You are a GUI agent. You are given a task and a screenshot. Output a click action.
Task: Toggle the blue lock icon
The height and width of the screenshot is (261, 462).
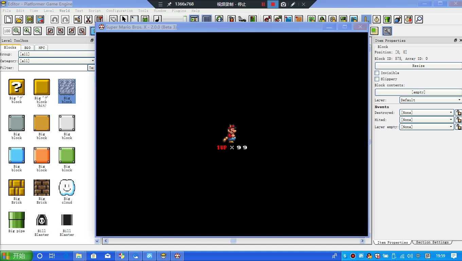click(x=354, y=19)
